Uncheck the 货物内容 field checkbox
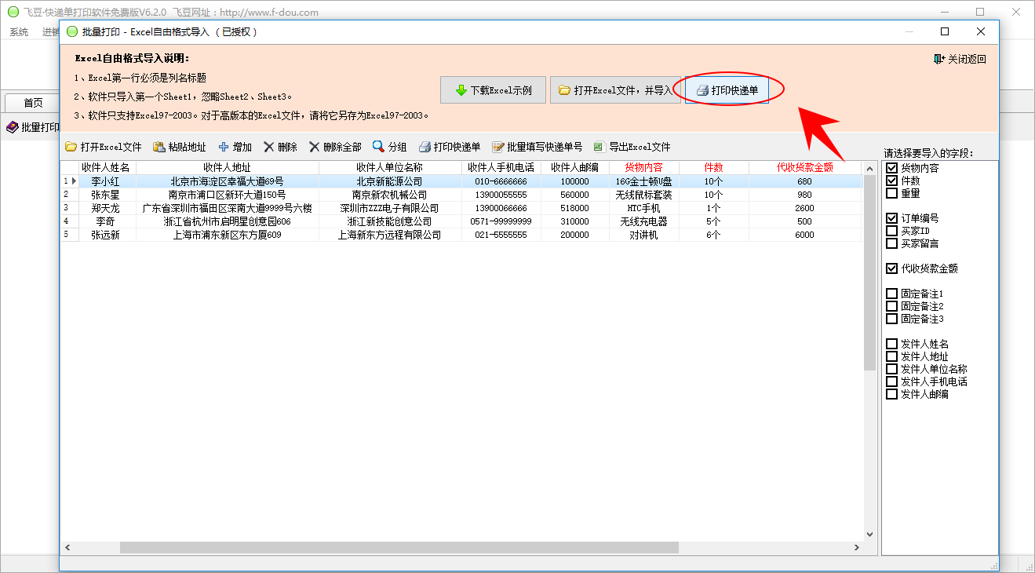1035x573 pixels. pyautogui.click(x=891, y=168)
